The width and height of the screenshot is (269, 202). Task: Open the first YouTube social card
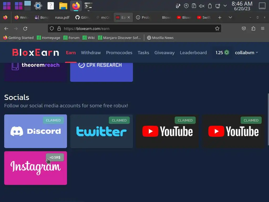pyautogui.click(x=167, y=131)
